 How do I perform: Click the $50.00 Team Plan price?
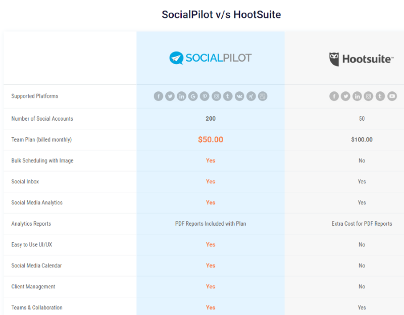click(211, 139)
